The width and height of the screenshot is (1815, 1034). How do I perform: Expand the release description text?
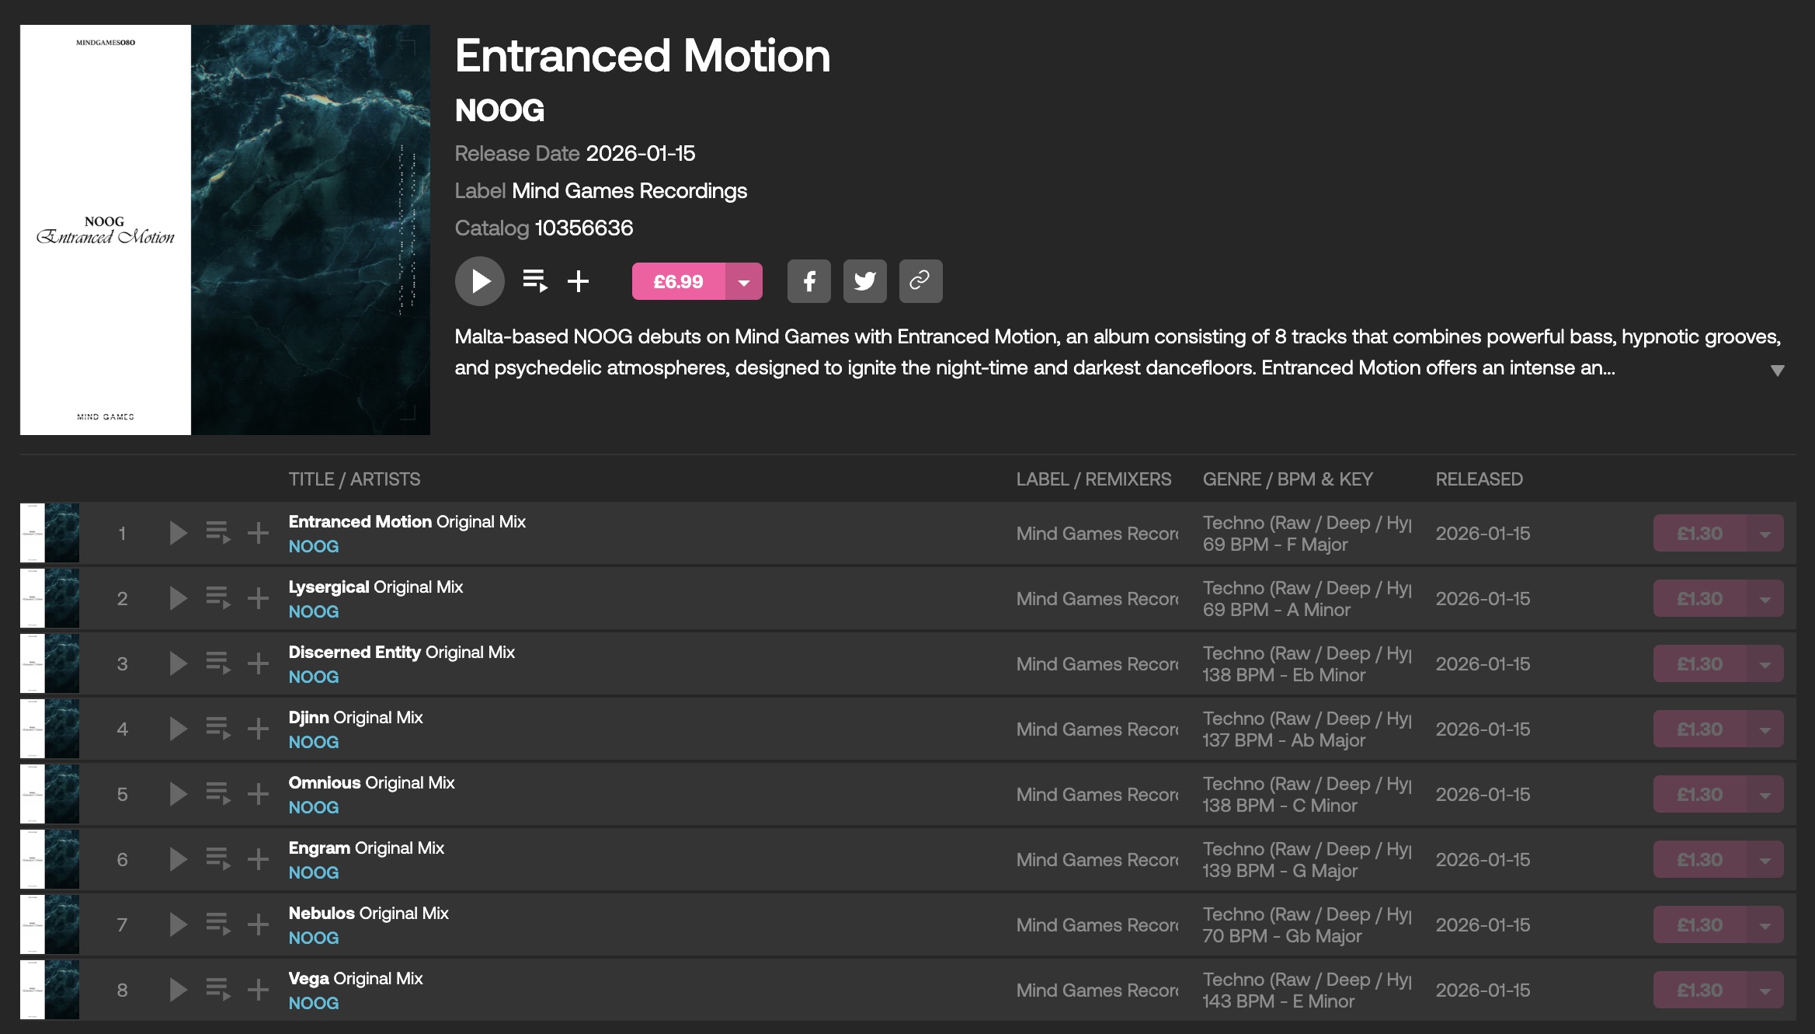[x=1777, y=371]
